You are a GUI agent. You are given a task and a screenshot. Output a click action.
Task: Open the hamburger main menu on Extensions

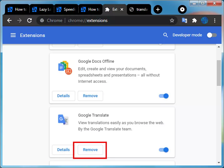[13, 35]
